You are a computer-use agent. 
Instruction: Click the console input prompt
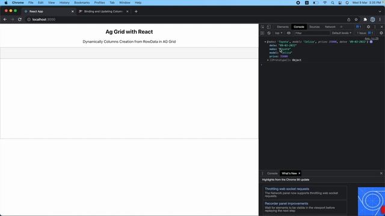coord(322,65)
